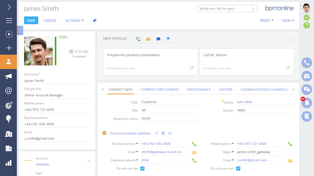Screen dimensions: 314x176
Task: Click the phone call icon in right panel
Action: coord(307,63)
